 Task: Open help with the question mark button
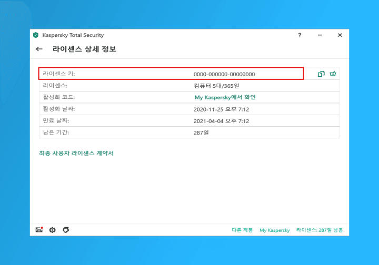(x=300, y=35)
